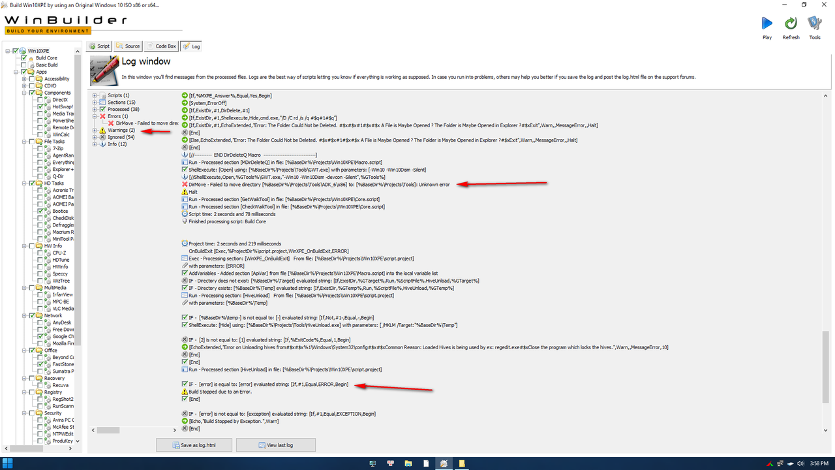
Task: Expand the Processed (38) log node
Action: tap(95, 110)
